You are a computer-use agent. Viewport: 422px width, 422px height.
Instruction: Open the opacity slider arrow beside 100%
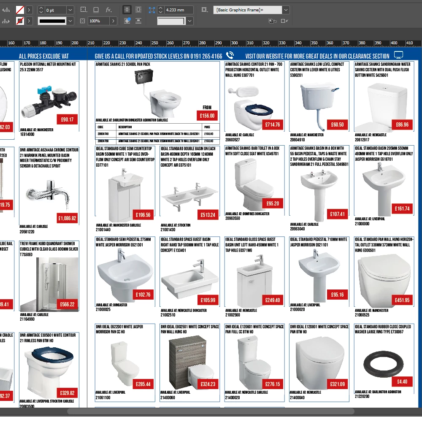tap(113, 21)
